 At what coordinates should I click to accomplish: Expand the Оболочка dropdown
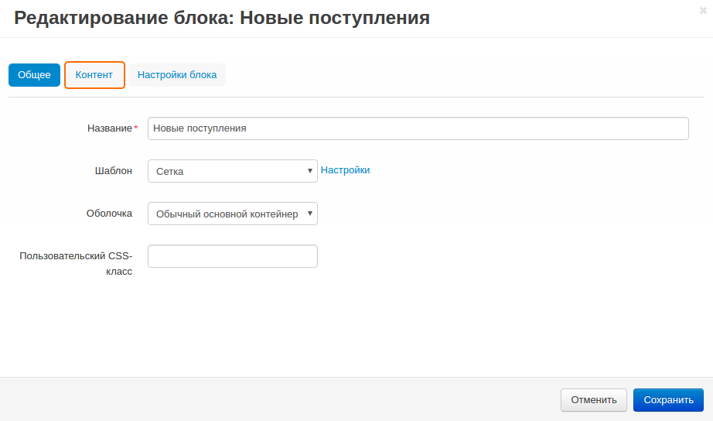(x=232, y=214)
